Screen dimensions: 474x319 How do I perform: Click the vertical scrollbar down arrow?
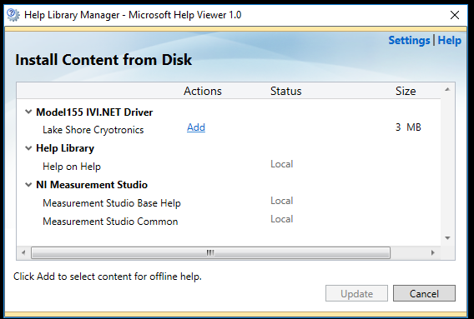(x=447, y=238)
